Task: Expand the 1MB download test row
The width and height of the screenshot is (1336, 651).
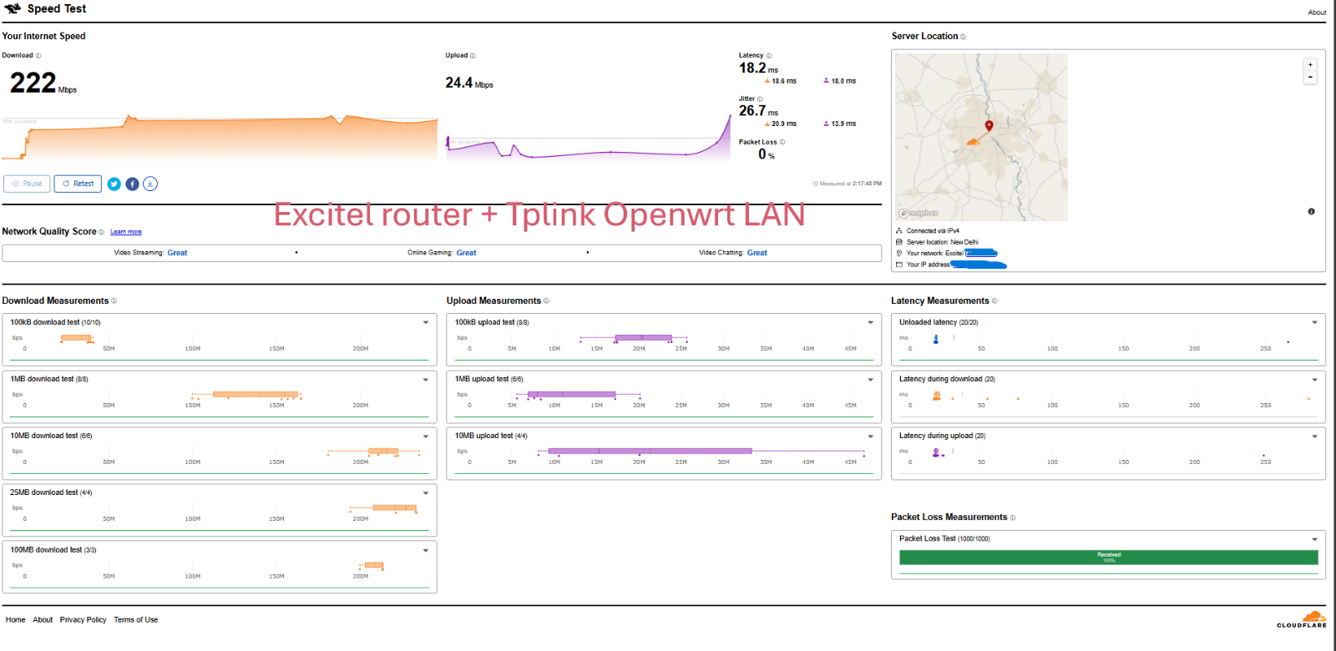Action: (426, 380)
